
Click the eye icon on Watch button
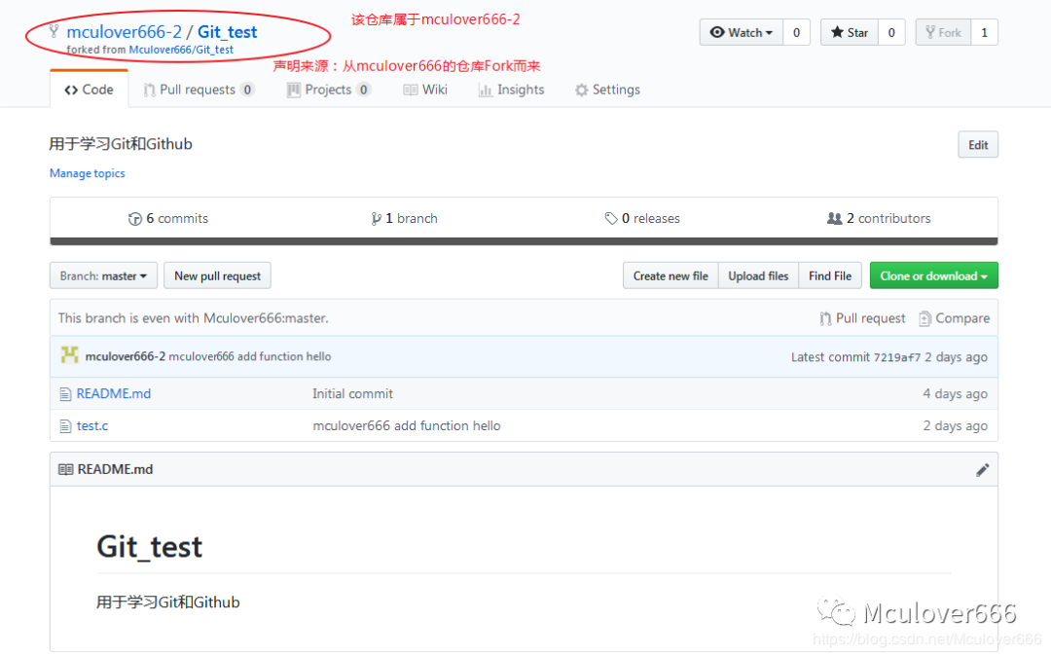(x=717, y=32)
